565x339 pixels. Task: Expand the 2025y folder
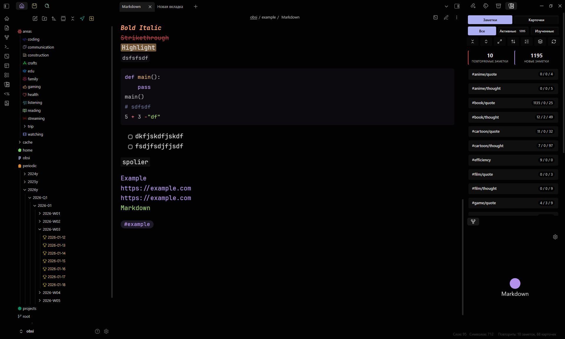pyautogui.click(x=25, y=182)
